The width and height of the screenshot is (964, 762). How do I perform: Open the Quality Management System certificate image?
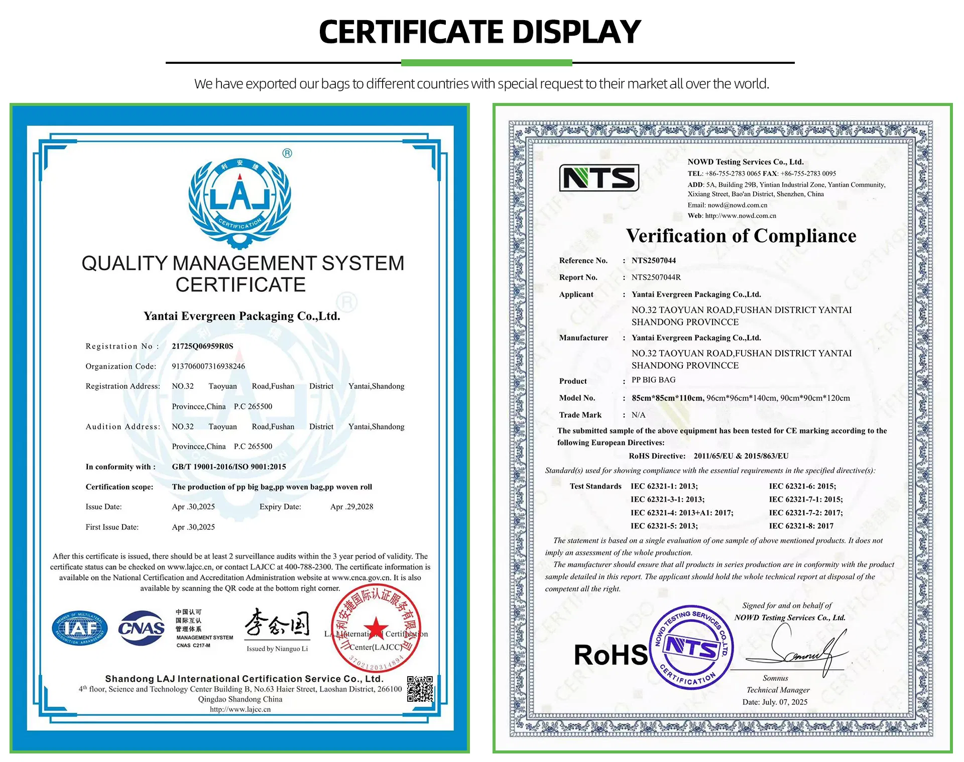(240, 428)
